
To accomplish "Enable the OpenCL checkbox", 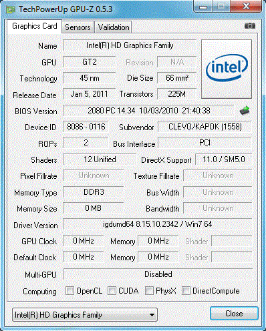I will point(70,290).
